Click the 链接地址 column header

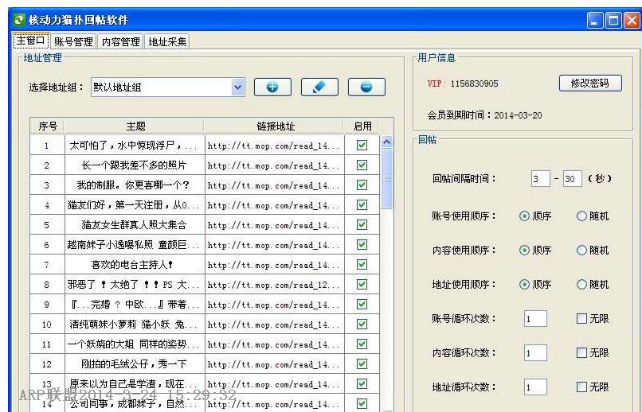(275, 126)
